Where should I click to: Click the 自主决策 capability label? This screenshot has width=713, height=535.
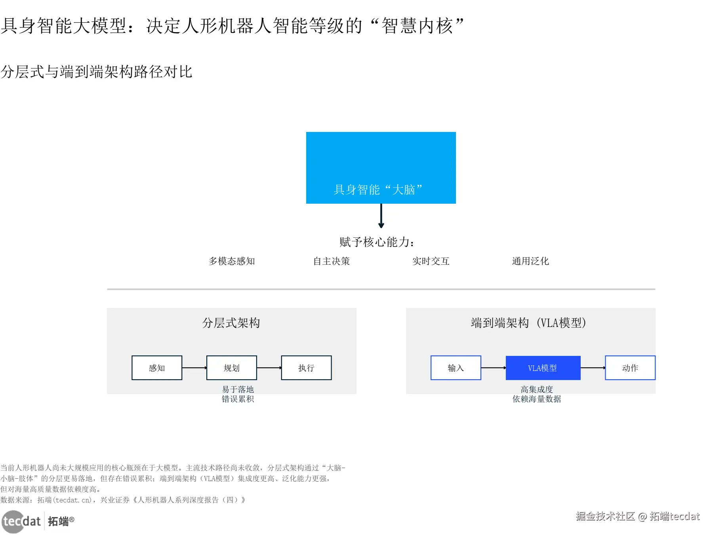click(x=332, y=261)
